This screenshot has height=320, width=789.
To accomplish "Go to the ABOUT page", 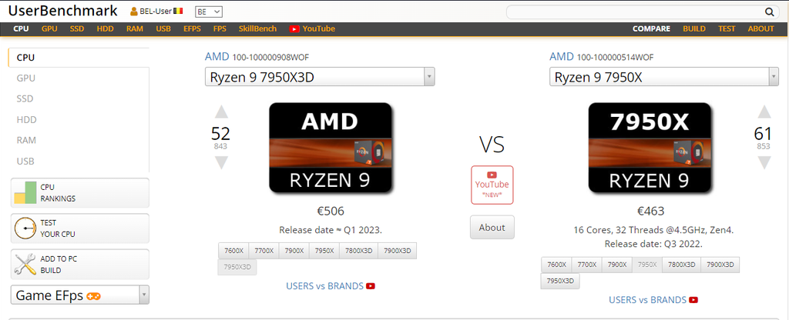I will point(760,29).
